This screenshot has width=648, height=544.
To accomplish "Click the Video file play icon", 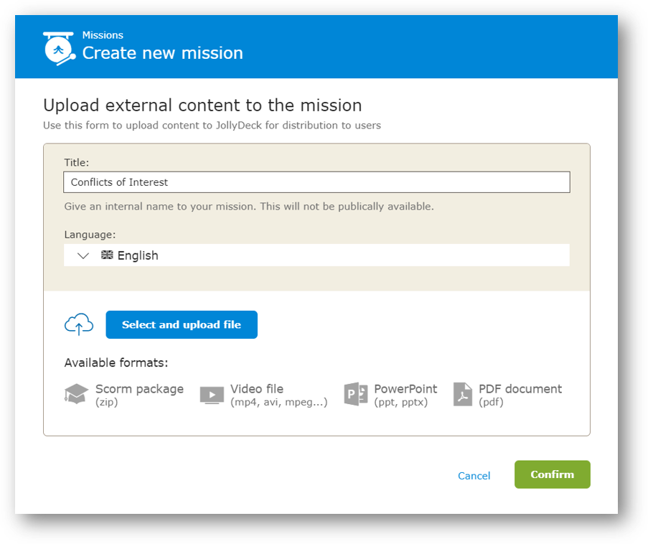I will click(212, 395).
